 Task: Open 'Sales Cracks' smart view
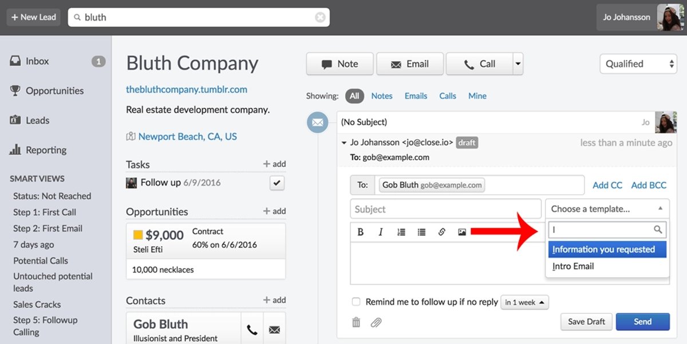pos(37,305)
